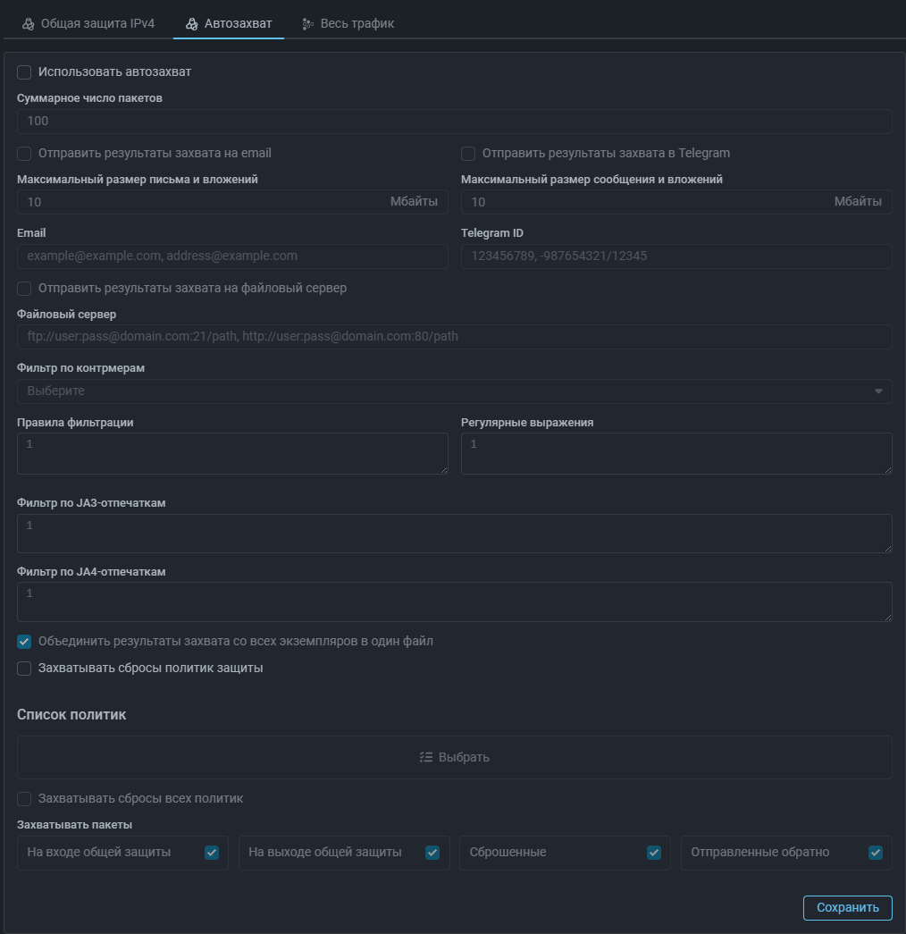Switch to the Весь трафик tab
906x934 pixels.
tap(357, 23)
